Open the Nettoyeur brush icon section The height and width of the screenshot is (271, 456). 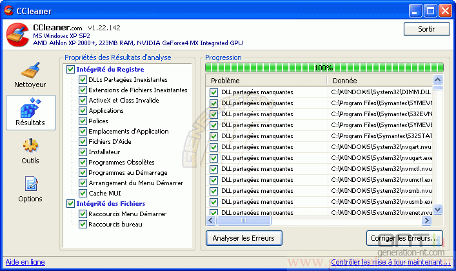click(x=30, y=75)
